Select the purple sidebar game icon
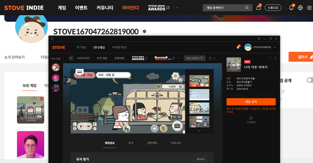The height and width of the screenshot is (163, 313). [x=56, y=88]
